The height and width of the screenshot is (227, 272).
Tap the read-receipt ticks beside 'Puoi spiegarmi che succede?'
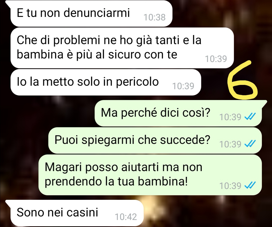[x=250, y=144]
